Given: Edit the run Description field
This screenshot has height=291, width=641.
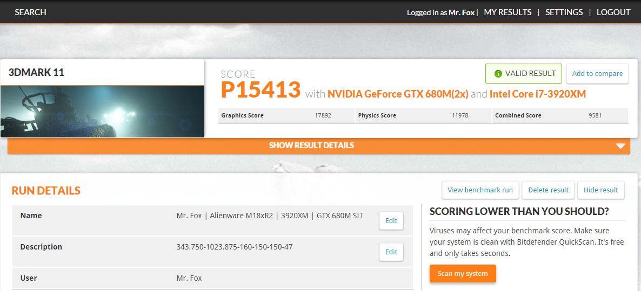Looking at the screenshot, I should pos(391,252).
